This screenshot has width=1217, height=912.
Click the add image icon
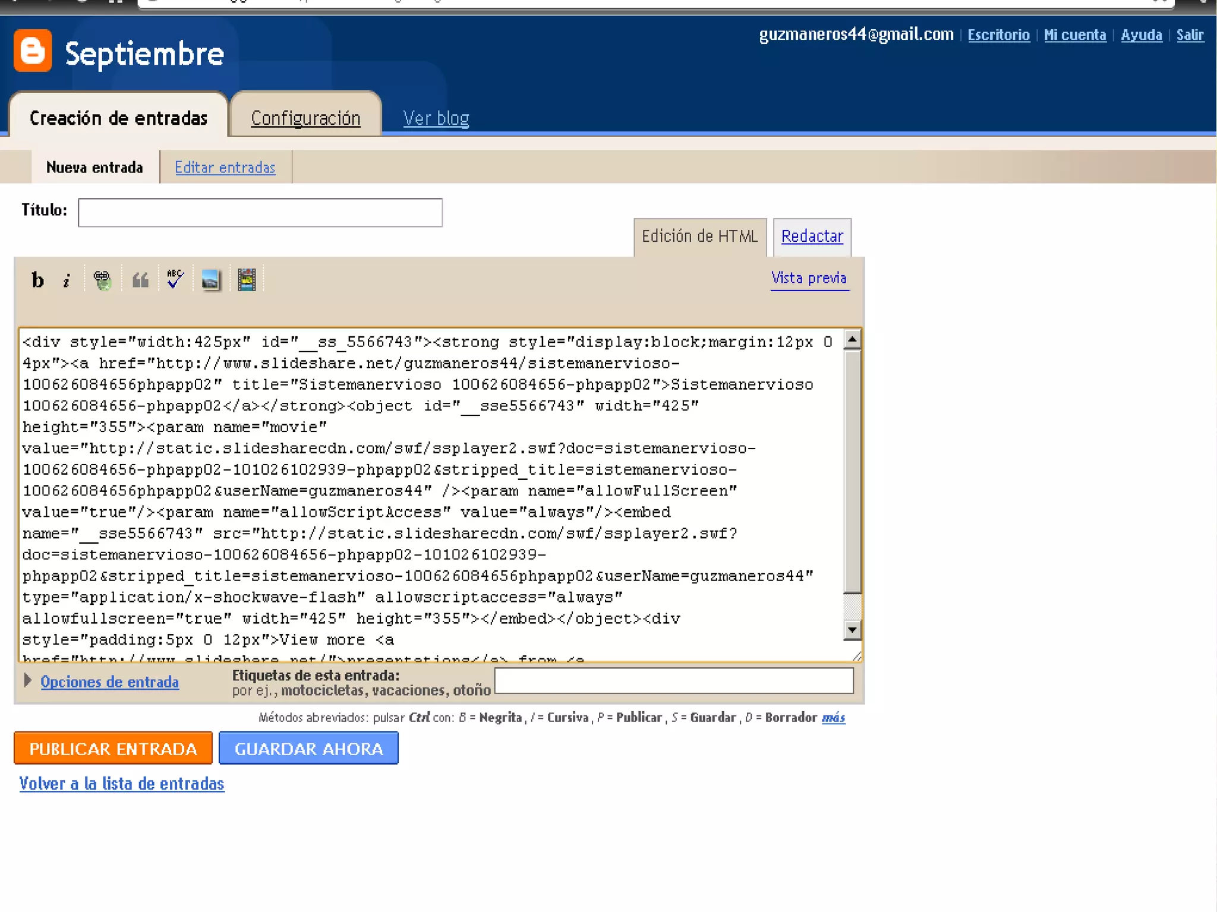210,280
